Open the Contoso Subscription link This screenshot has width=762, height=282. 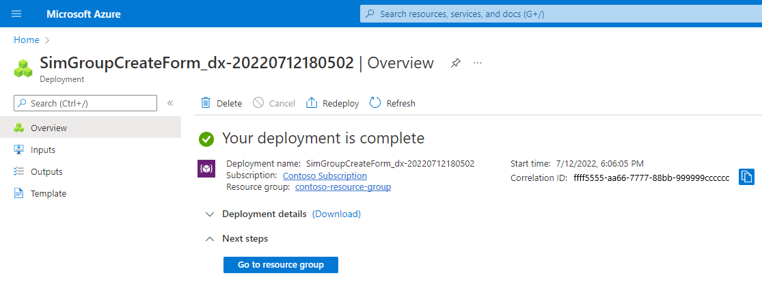(x=325, y=175)
